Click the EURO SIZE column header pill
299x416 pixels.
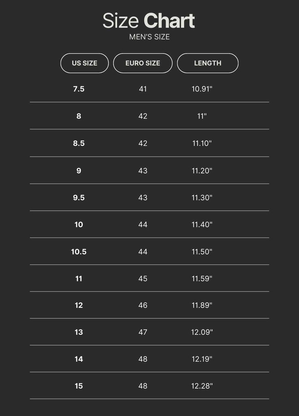(x=142, y=63)
